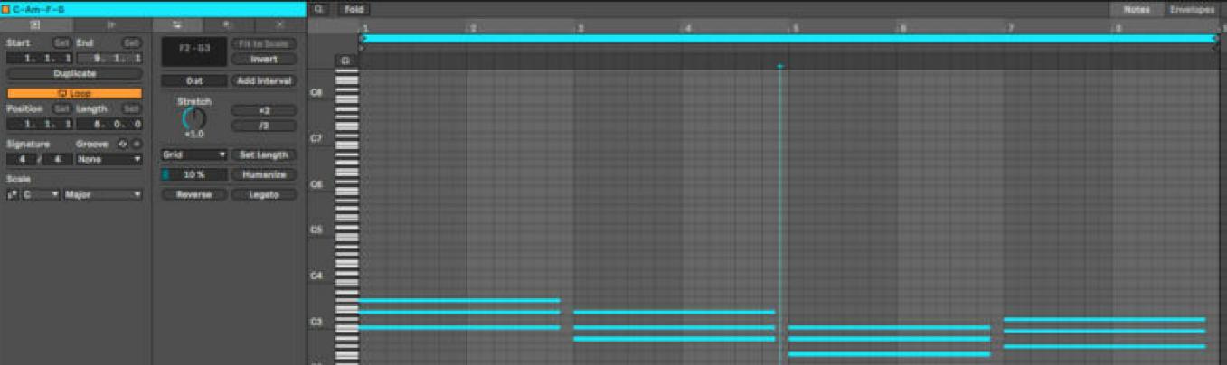
Task: Open the Pitch and Time tools tab
Action: pyautogui.click(x=176, y=24)
